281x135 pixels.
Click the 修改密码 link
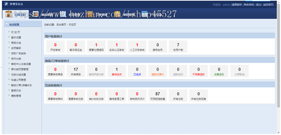pos(249,5)
